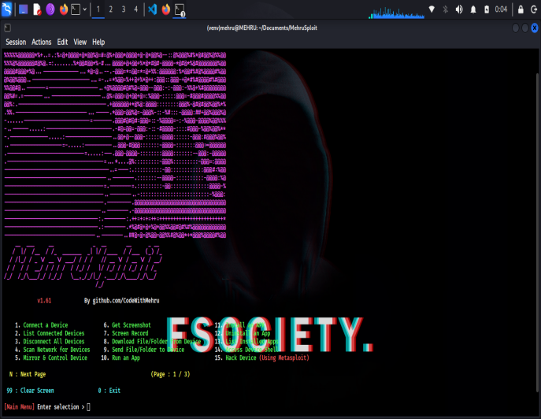Open the Session menu

[16, 42]
